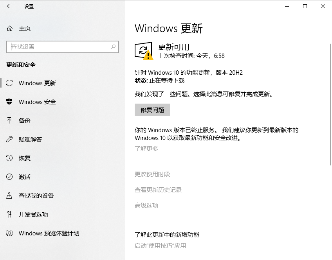The width and height of the screenshot is (332, 260).
Task: Open 开发者选项 settings
Action: (33, 214)
